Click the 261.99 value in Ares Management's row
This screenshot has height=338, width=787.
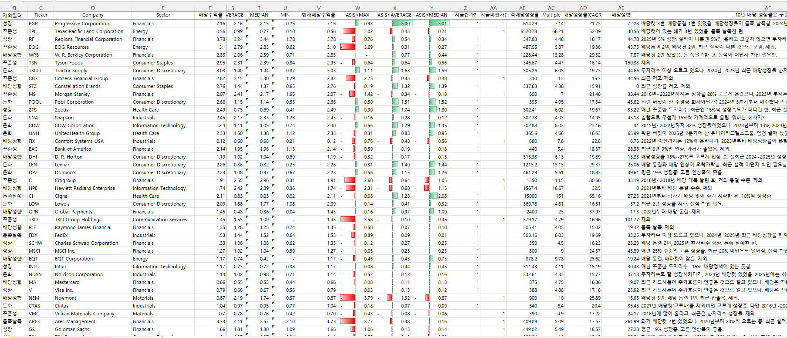(621, 321)
